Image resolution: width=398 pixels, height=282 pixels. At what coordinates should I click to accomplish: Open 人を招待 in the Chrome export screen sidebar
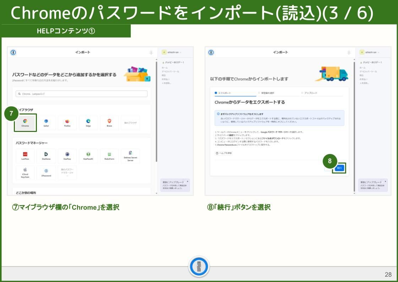click(x=364, y=83)
